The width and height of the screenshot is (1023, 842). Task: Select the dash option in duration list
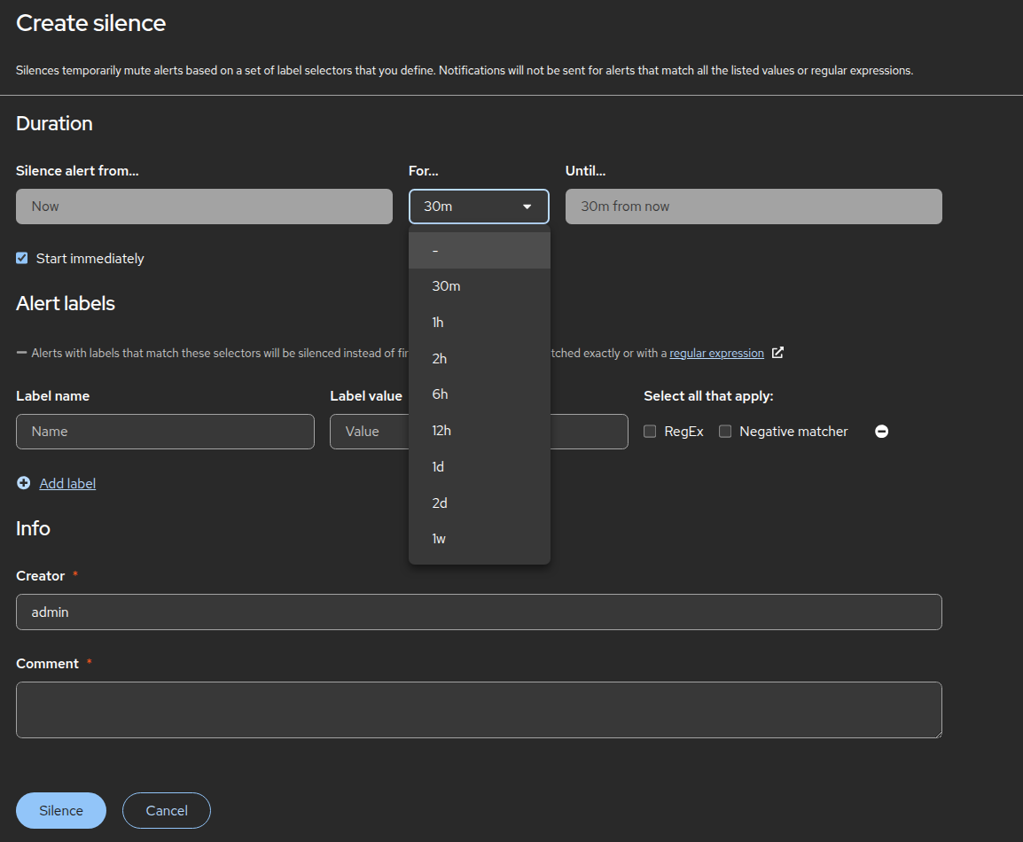pyautogui.click(x=479, y=251)
